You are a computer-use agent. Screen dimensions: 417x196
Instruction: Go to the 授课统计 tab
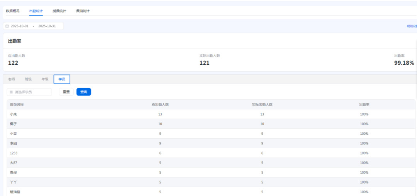(x=59, y=11)
